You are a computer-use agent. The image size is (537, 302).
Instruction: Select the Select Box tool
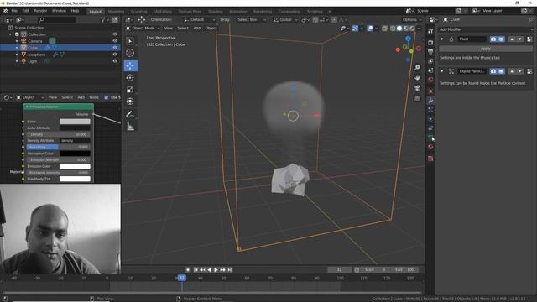pos(130,41)
